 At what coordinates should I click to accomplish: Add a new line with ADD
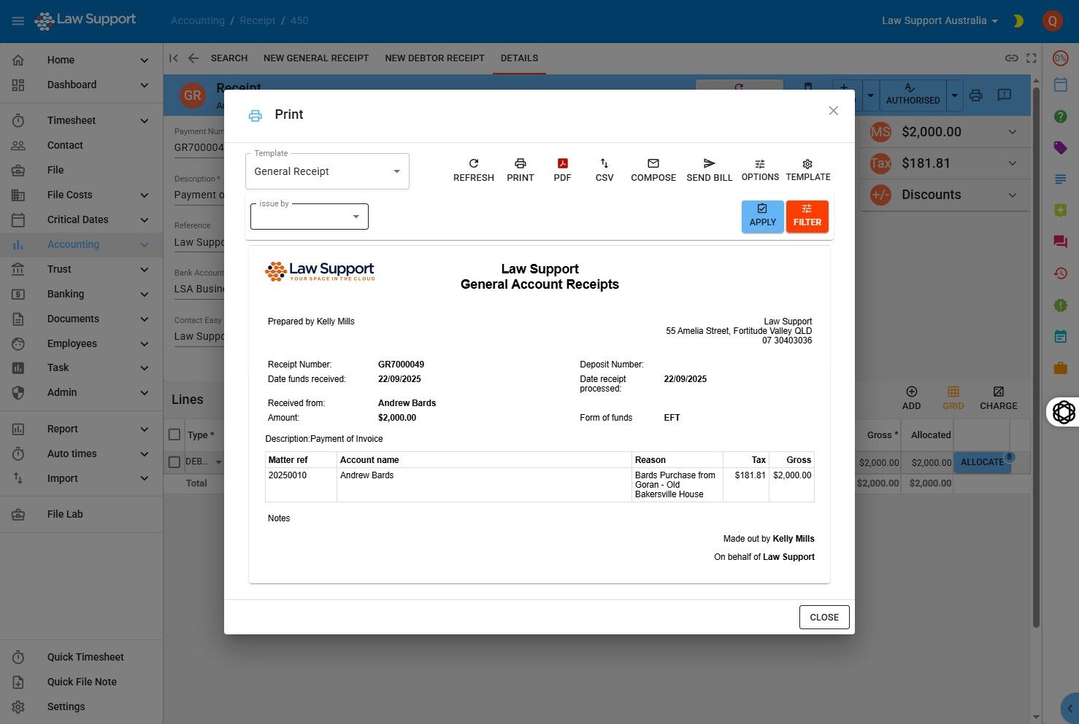pyautogui.click(x=911, y=398)
